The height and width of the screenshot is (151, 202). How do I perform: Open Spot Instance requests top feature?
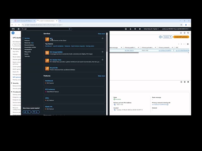tap(78, 46)
